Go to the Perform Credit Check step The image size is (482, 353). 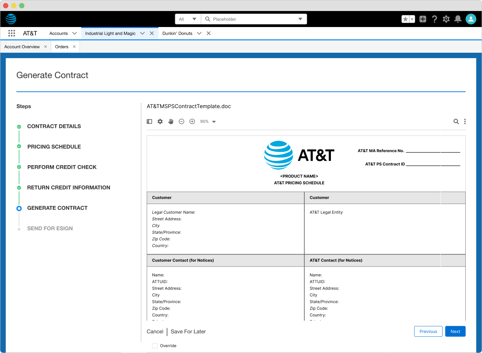coord(62,167)
